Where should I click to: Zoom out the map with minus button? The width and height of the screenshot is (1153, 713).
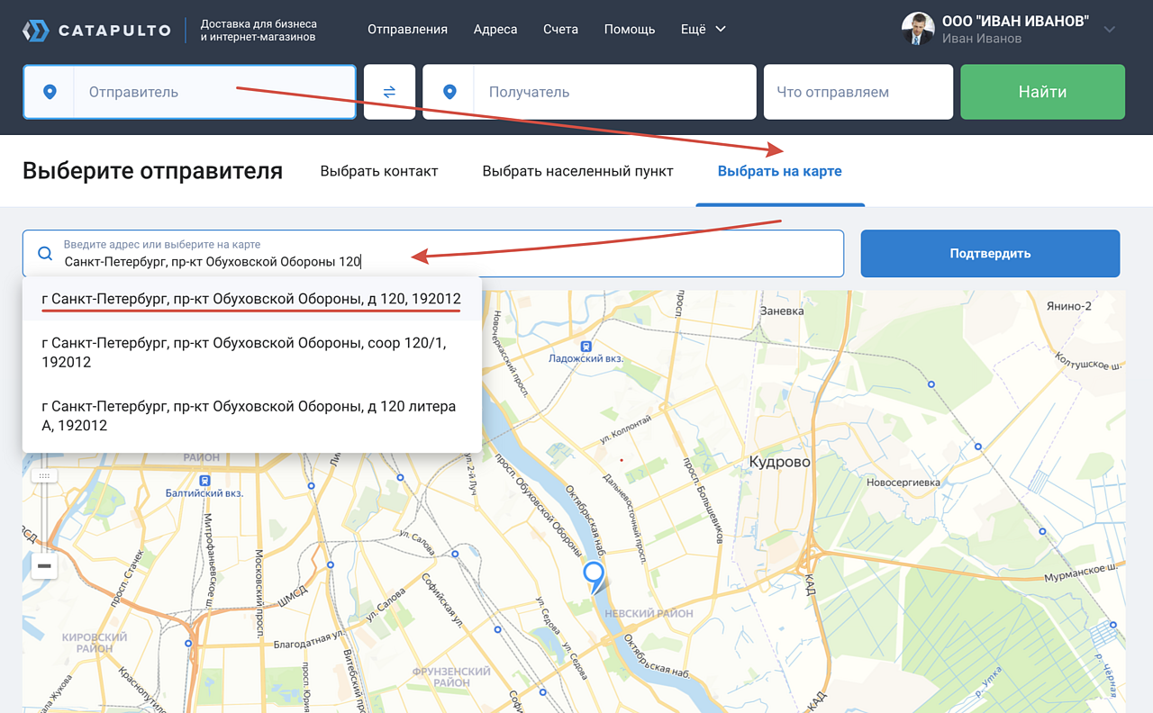(x=44, y=566)
